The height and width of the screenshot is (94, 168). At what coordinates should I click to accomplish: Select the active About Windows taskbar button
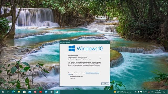(57, 92)
